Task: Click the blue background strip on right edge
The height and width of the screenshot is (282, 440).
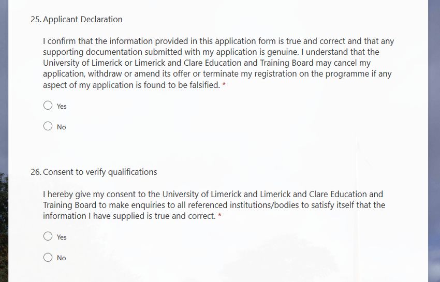Action: (434, 140)
